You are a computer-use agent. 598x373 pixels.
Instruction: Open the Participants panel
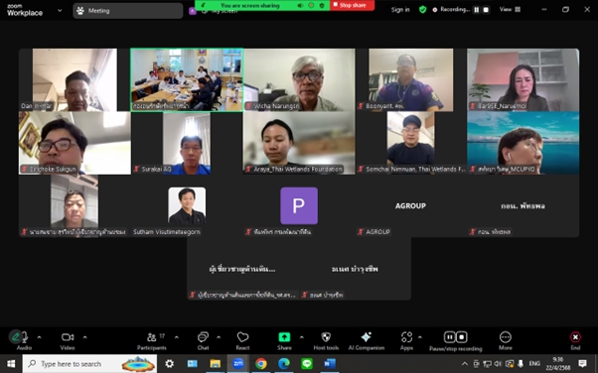point(151,341)
